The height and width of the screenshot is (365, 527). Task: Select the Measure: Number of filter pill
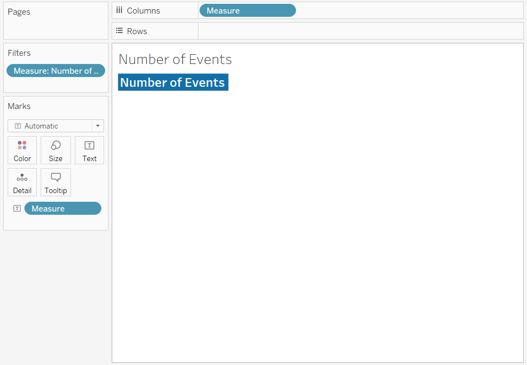(56, 71)
